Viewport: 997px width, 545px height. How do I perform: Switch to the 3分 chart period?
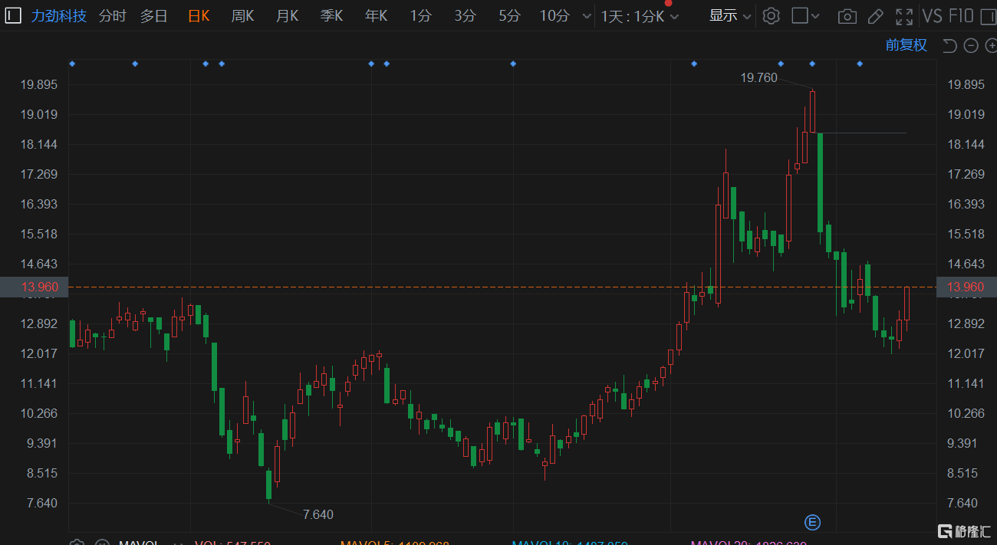pyautogui.click(x=465, y=16)
